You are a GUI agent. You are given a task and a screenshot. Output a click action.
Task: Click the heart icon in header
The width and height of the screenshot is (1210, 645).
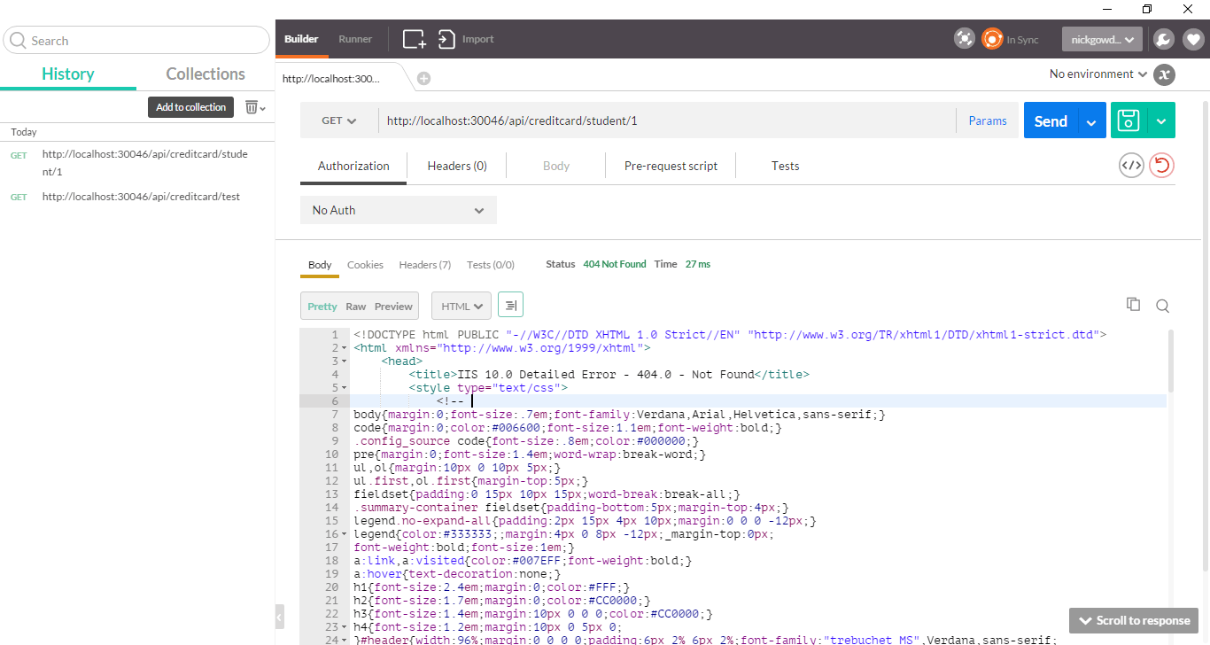coord(1193,39)
